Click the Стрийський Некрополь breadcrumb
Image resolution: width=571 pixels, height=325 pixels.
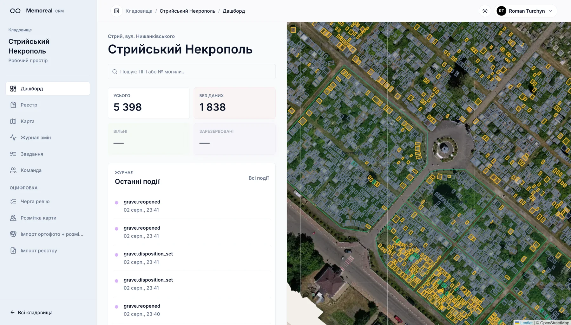tap(187, 11)
